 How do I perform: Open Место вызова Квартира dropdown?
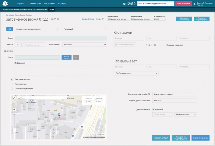coord(85,45)
